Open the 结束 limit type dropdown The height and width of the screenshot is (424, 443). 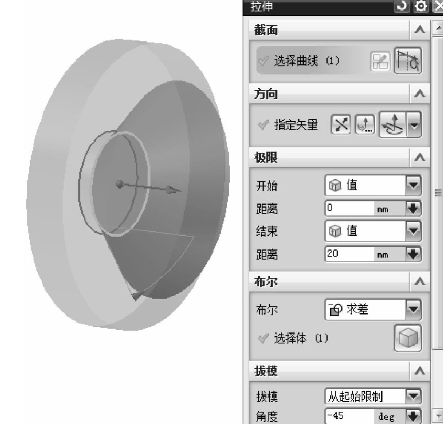[413, 231]
